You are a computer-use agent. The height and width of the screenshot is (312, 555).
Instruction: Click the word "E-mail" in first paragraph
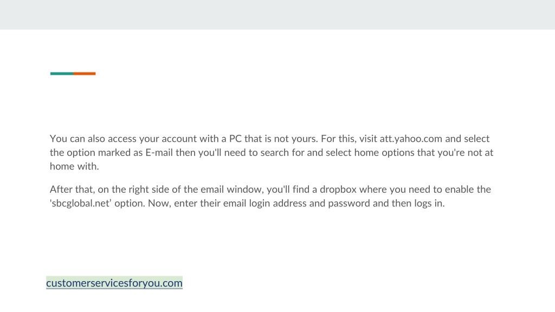[159, 152]
